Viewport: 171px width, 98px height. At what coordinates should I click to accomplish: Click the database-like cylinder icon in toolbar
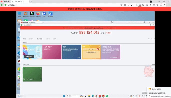(128, 5)
